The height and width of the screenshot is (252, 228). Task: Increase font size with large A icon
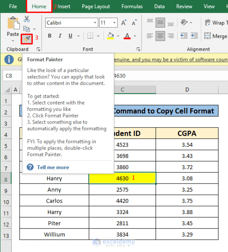coord(124,23)
